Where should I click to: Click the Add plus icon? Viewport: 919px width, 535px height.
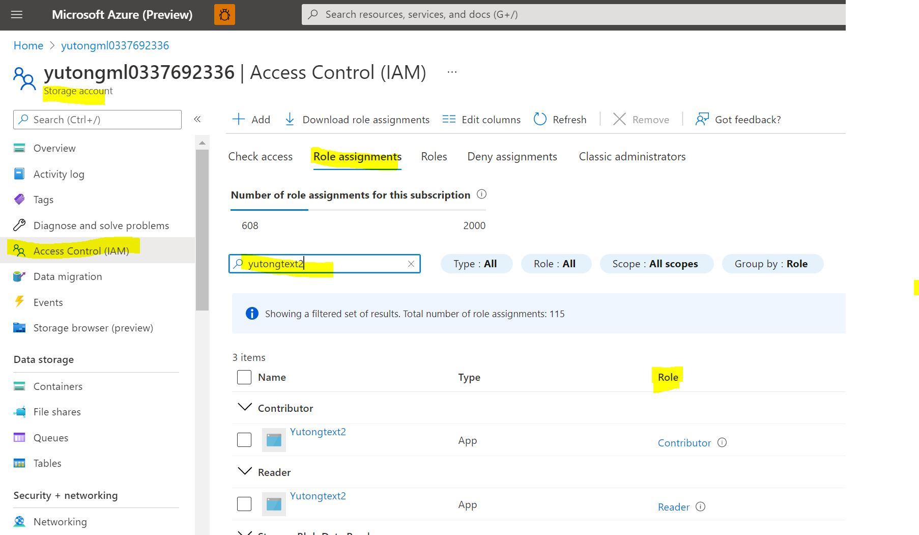(238, 119)
